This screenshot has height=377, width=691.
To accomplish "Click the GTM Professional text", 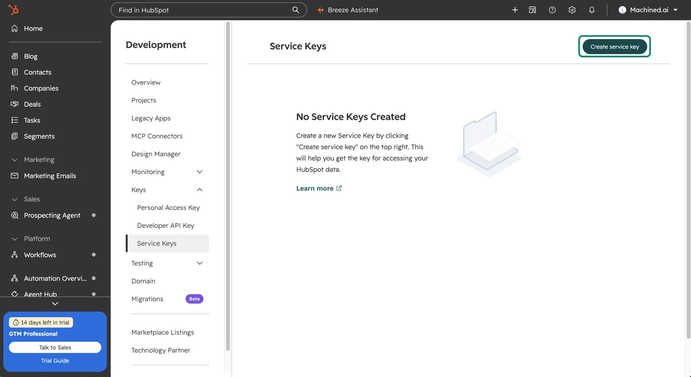I will coord(33,334).
